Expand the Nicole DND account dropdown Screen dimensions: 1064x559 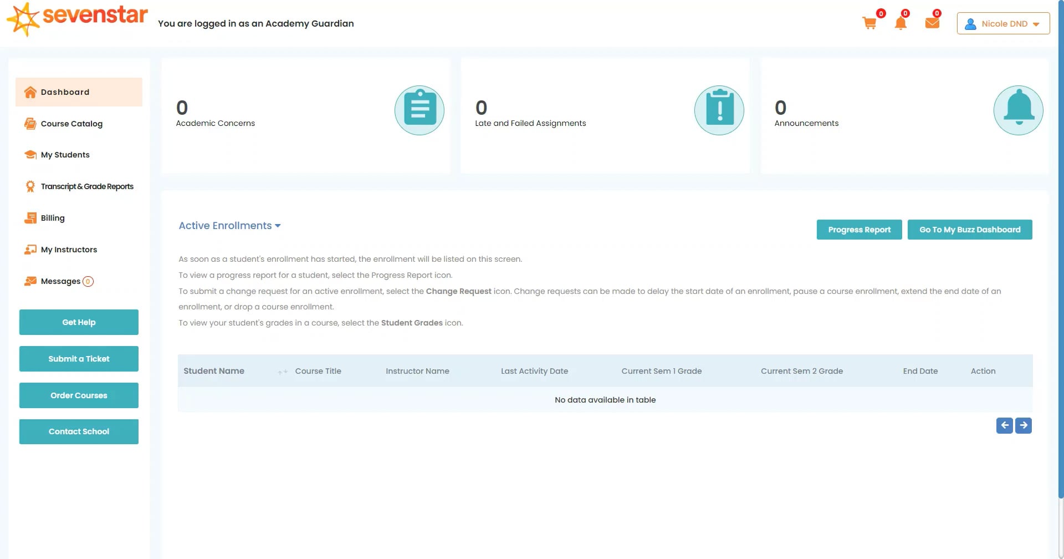(1002, 23)
